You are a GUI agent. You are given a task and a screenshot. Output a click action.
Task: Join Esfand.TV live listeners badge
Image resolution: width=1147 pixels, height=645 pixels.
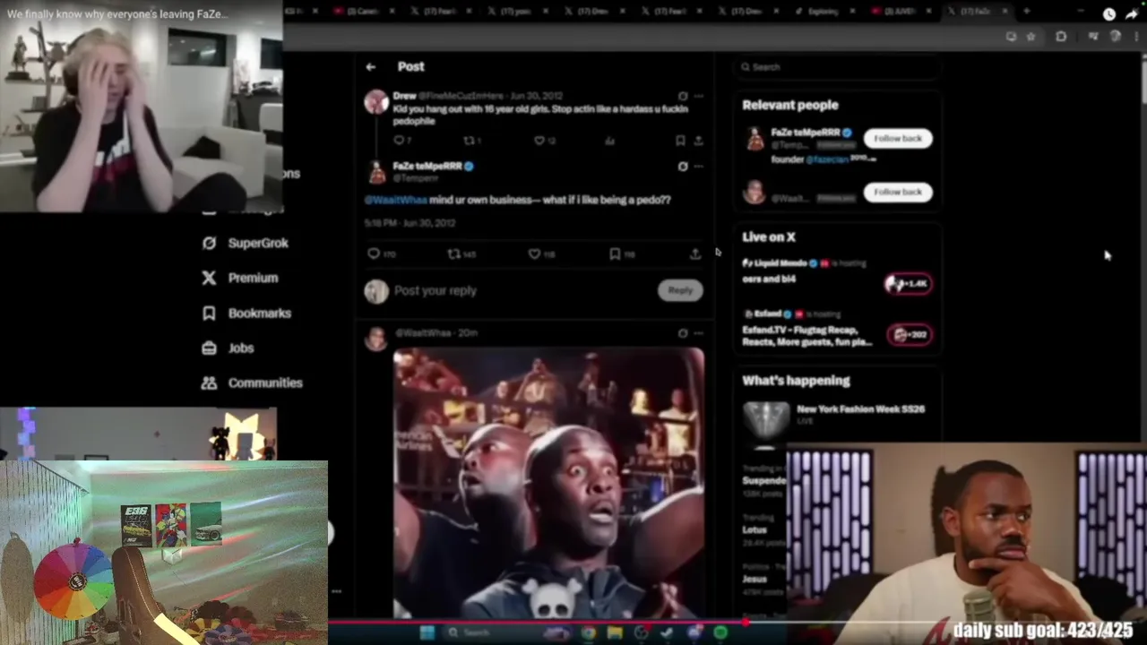point(910,334)
